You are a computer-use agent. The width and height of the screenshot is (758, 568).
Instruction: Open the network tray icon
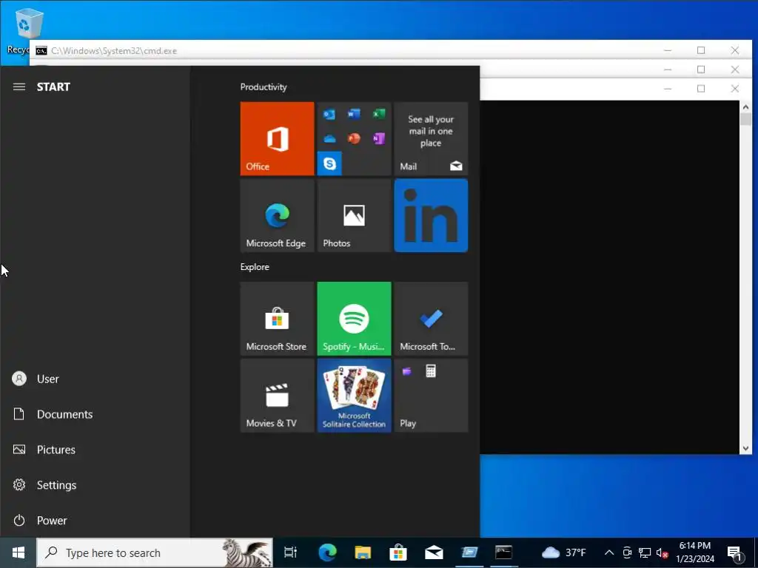645,552
